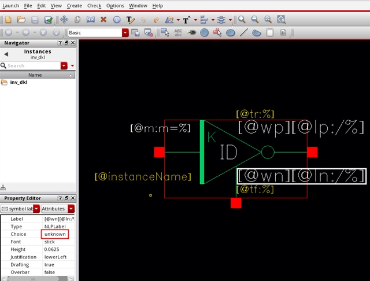
Task: Select inv_dkl in the Navigator tree
Action: point(18,83)
